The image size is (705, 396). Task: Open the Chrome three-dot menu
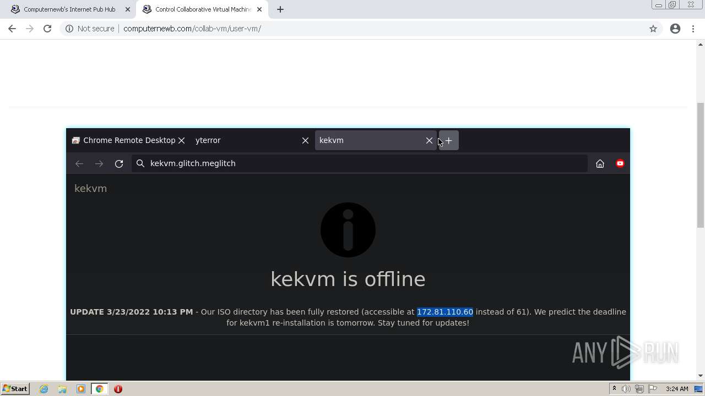693,29
